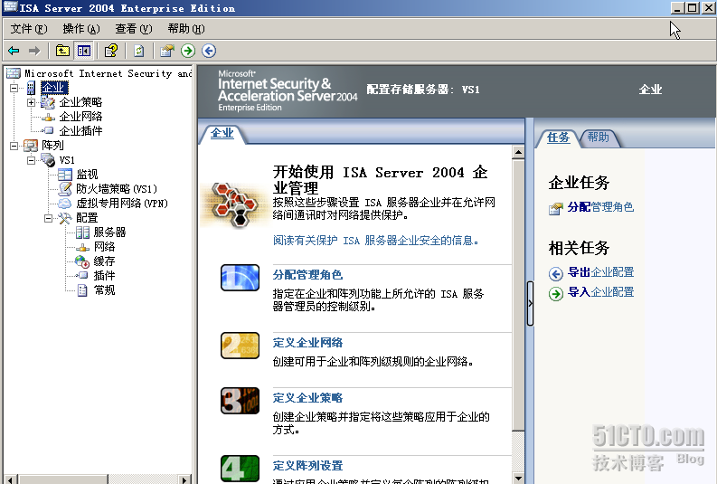
Task: Collapse the 配置 tree node
Action: coord(48,218)
